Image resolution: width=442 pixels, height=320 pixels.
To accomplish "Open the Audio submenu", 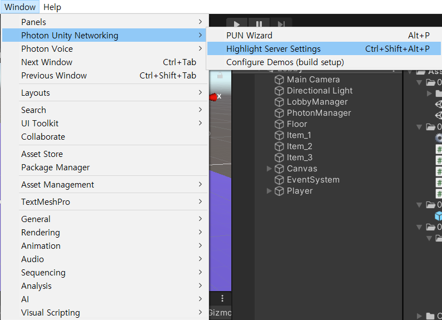I will [105, 259].
